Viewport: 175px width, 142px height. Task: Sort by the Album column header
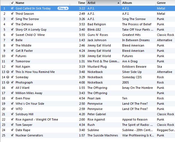pyautogui.click(x=138, y=3)
